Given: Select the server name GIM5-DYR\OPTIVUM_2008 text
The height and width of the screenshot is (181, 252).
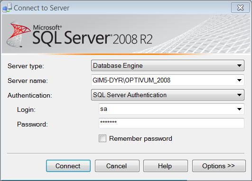Looking at the screenshot, I should tap(131, 80).
